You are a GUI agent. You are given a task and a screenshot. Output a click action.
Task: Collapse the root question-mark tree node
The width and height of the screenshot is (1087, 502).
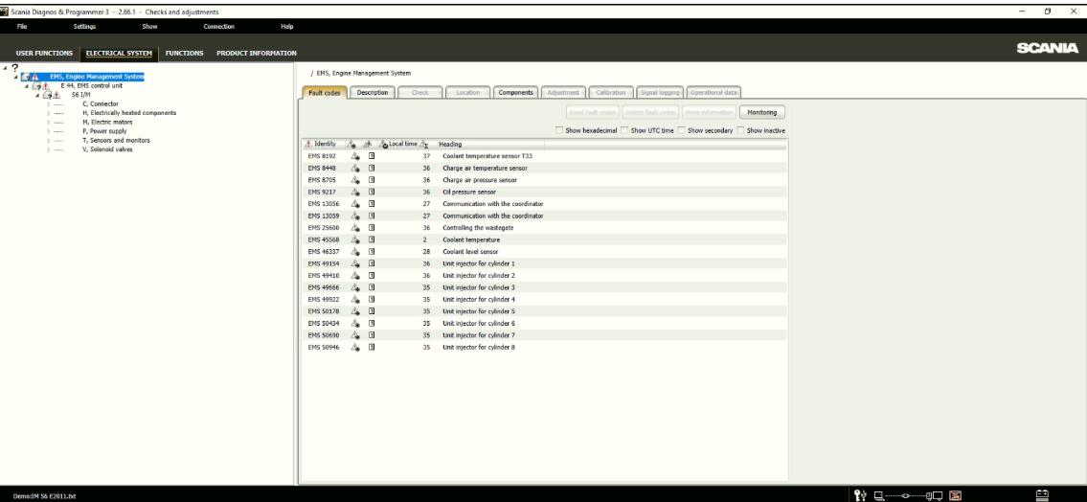click(5, 68)
